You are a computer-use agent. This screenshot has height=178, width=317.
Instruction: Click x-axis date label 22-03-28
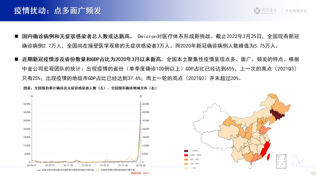click(141, 165)
